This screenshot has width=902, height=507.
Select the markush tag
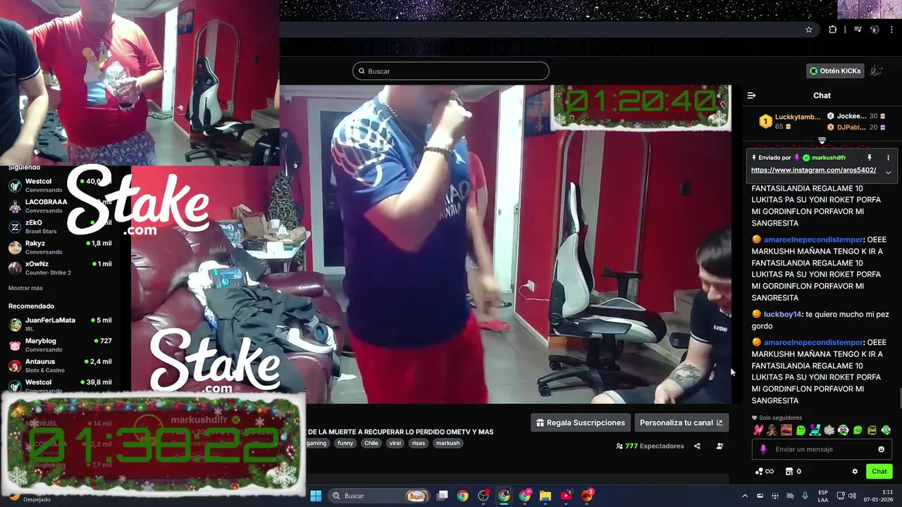click(447, 443)
